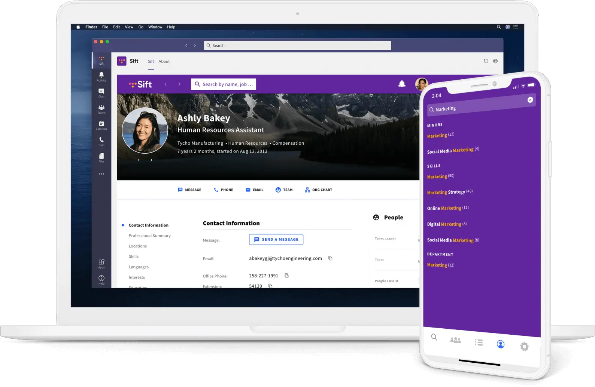Click the globe open-in-website icon
Screen dimensions: 595x387
pos(495,61)
